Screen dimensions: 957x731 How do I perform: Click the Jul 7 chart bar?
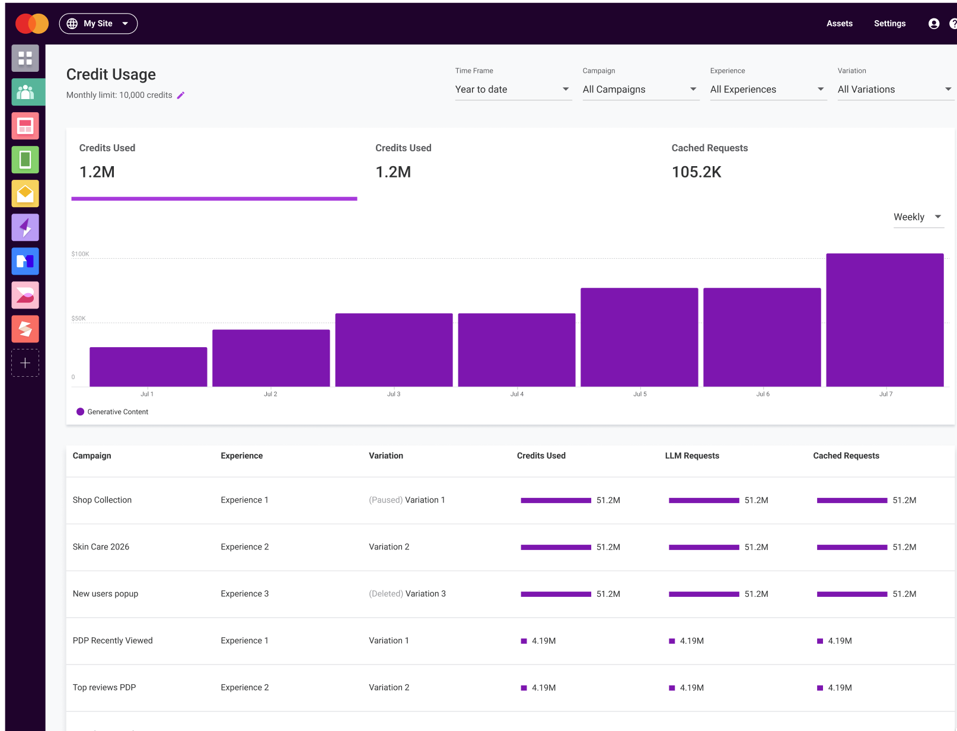885,320
